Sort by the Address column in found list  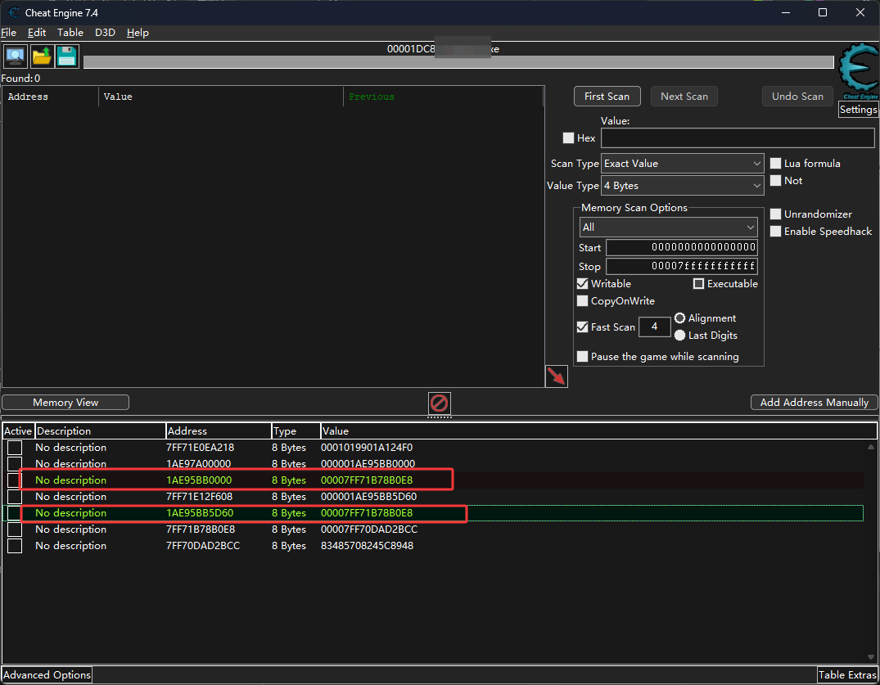tap(51, 97)
